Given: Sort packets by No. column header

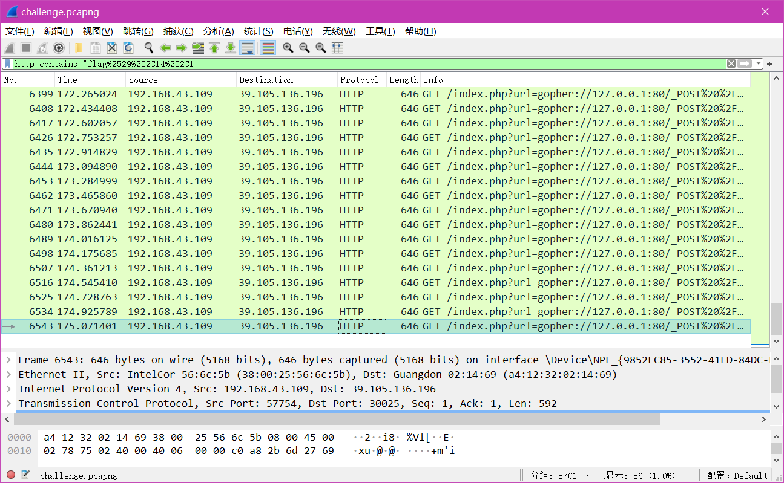Looking at the screenshot, I should tap(28, 80).
